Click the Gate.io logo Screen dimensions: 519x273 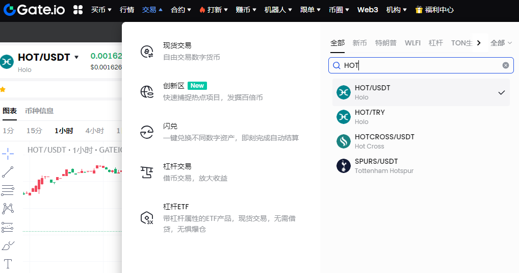coord(34,9)
